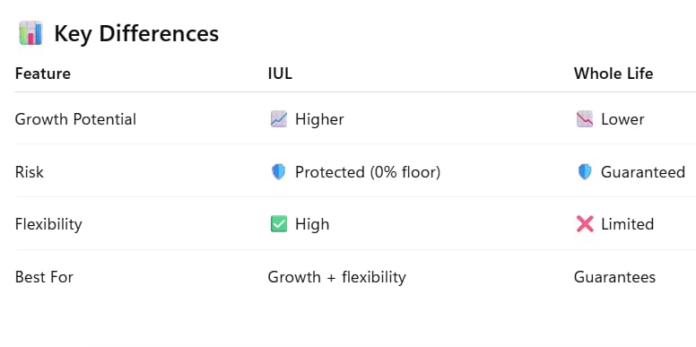Click the red cross icon next to Limited
The height and width of the screenshot is (347, 696).
tap(585, 224)
